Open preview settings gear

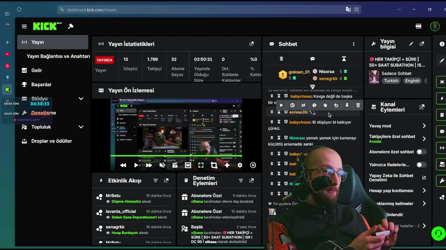tap(240, 165)
